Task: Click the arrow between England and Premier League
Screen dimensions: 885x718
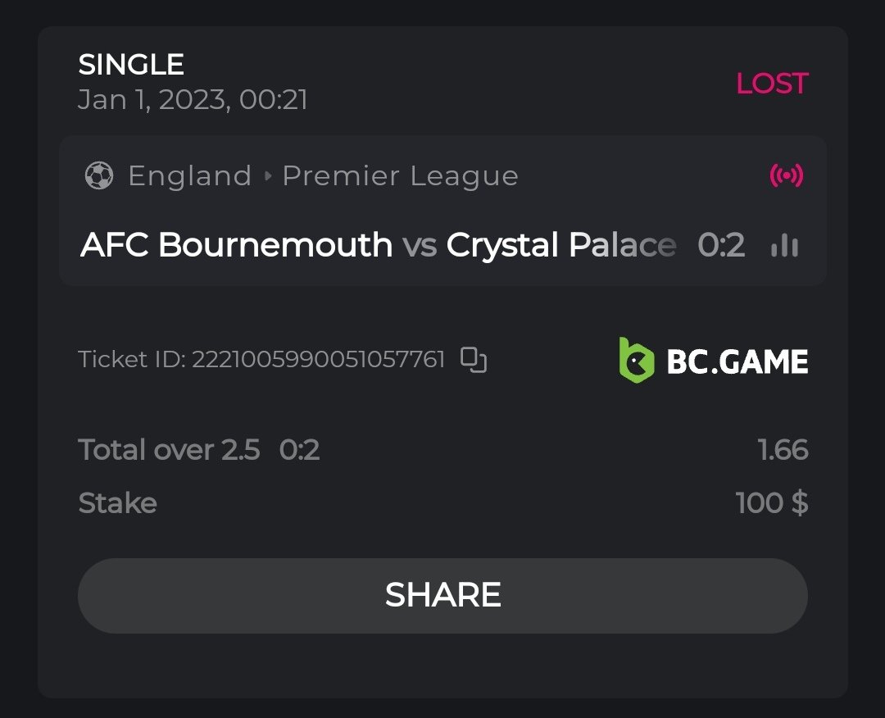Action: (267, 176)
